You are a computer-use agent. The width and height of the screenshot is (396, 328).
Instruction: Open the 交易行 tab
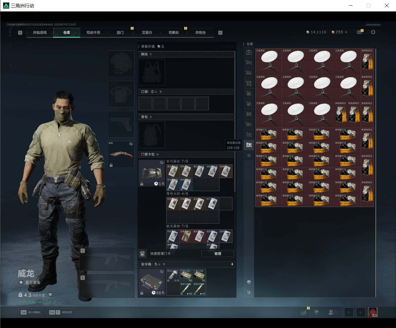click(x=147, y=32)
